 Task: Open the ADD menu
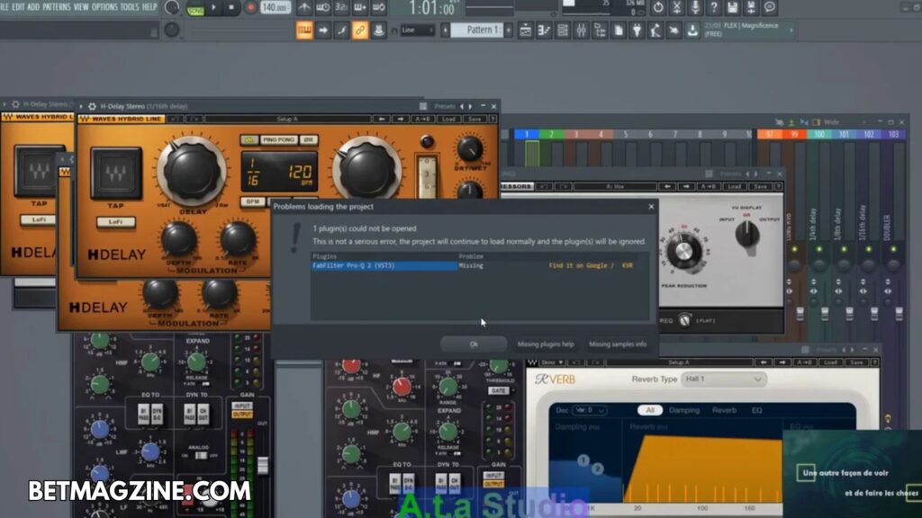click(33, 7)
